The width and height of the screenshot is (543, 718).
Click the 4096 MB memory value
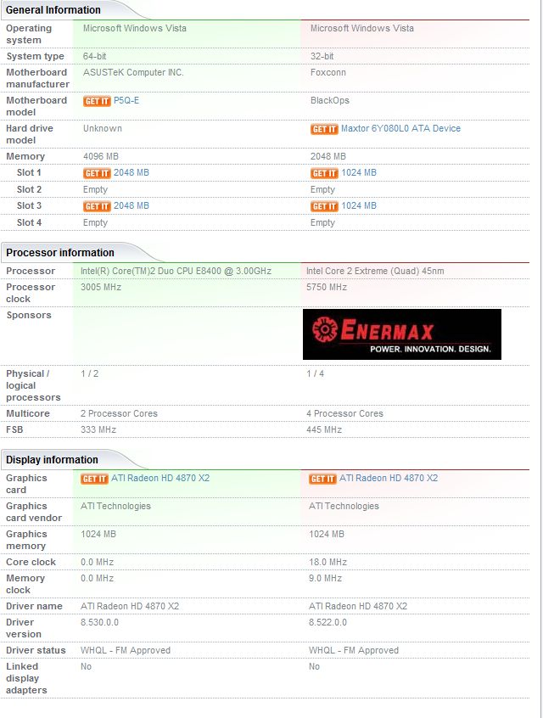(x=101, y=157)
